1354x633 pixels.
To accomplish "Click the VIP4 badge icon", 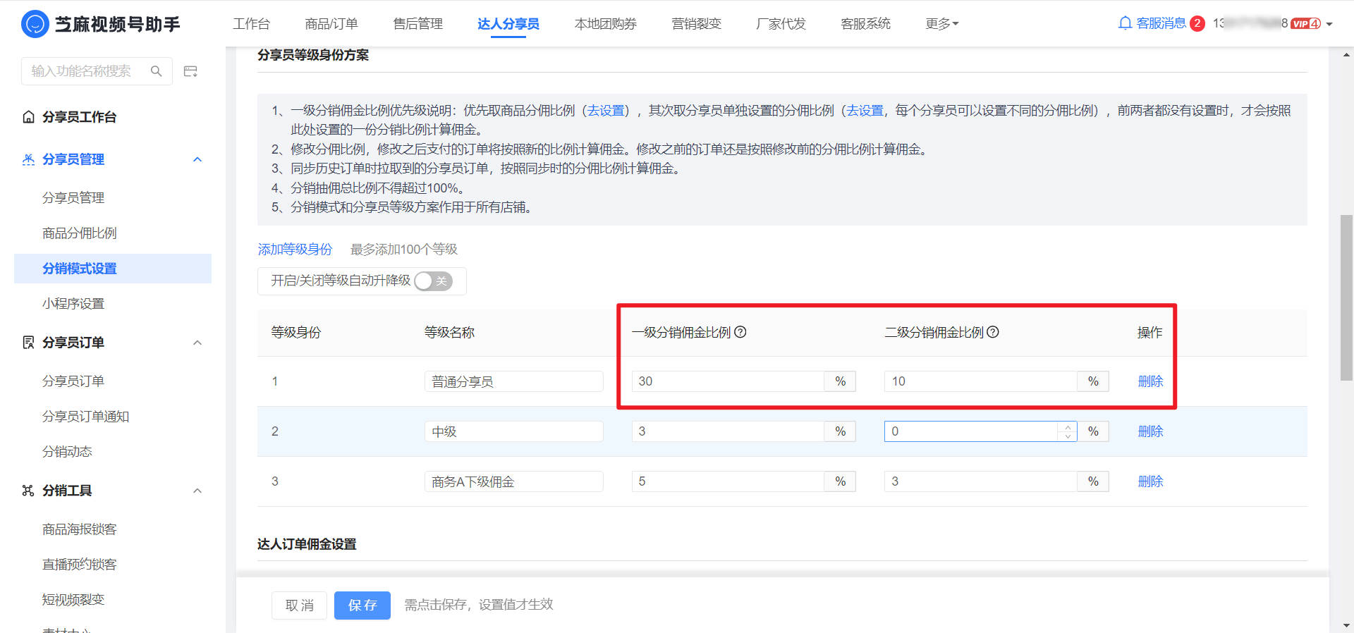I will [1305, 23].
